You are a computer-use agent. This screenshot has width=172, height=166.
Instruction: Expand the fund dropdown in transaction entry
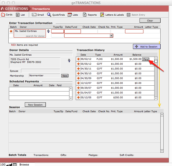pyautogui.click(x=111, y=36)
